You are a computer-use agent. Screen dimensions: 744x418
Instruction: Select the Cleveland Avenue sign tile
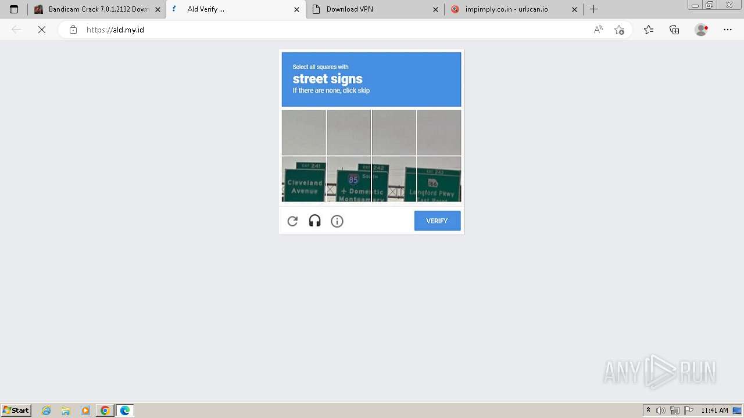[x=303, y=179]
